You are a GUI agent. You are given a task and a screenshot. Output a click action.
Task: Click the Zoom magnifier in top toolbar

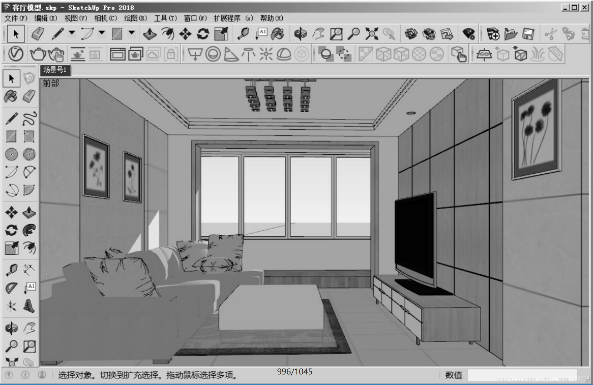click(x=354, y=34)
